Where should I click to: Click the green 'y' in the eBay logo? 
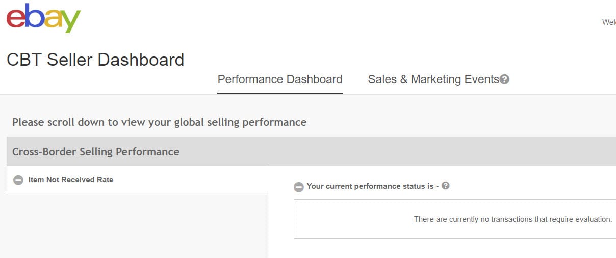pyautogui.click(x=71, y=21)
